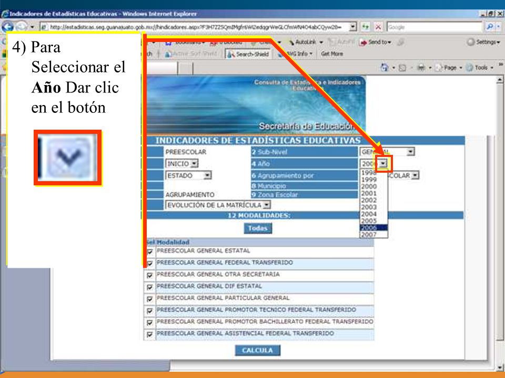Viewport: 505px width, 378px height.
Task: Click the Get More toolbar button
Action: [332, 54]
